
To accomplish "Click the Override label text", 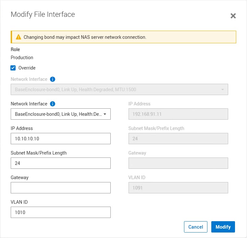I will tap(27, 68).
